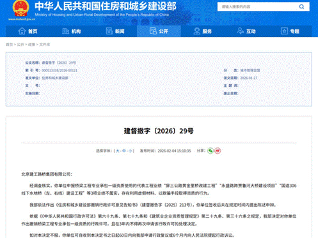Click the star icon beside 专题
The height and width of the screenshot is (238, 318).
point(284,31)
